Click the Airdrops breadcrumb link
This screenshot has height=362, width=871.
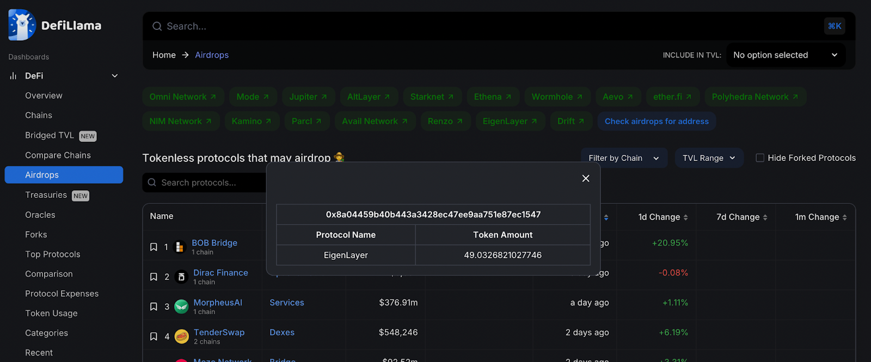(212, 55)
